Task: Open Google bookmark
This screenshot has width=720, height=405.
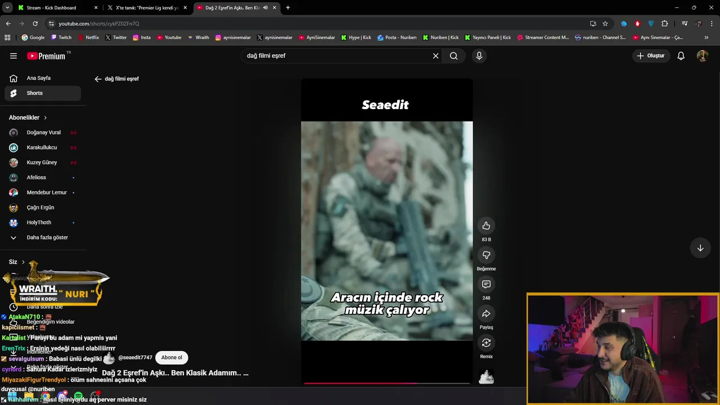Action: tap(33, 38)
